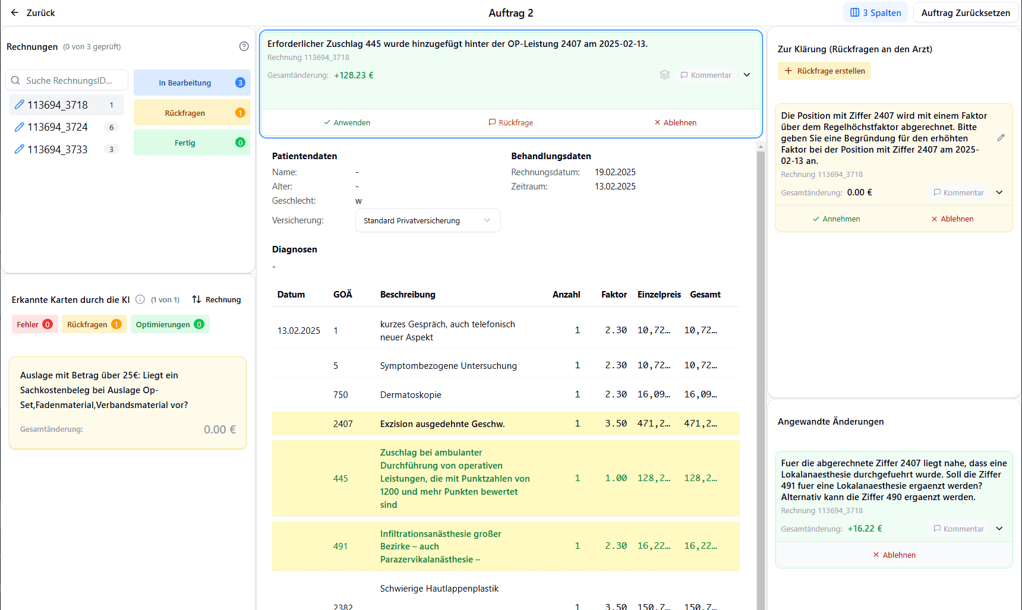Click the edit pencil on the Ziffer 2407 clarification card
1022x610 pixels.
click(1001, 137)
